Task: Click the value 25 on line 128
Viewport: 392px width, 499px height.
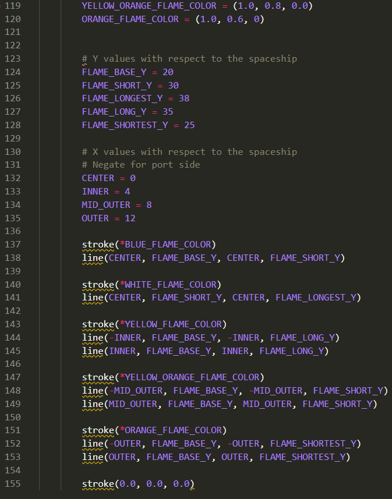Action: click(x=189, y=125)
